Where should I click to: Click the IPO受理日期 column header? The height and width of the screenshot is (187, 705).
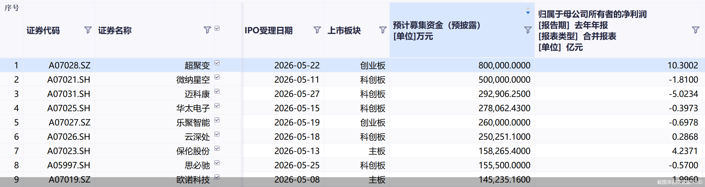point(269,30)
